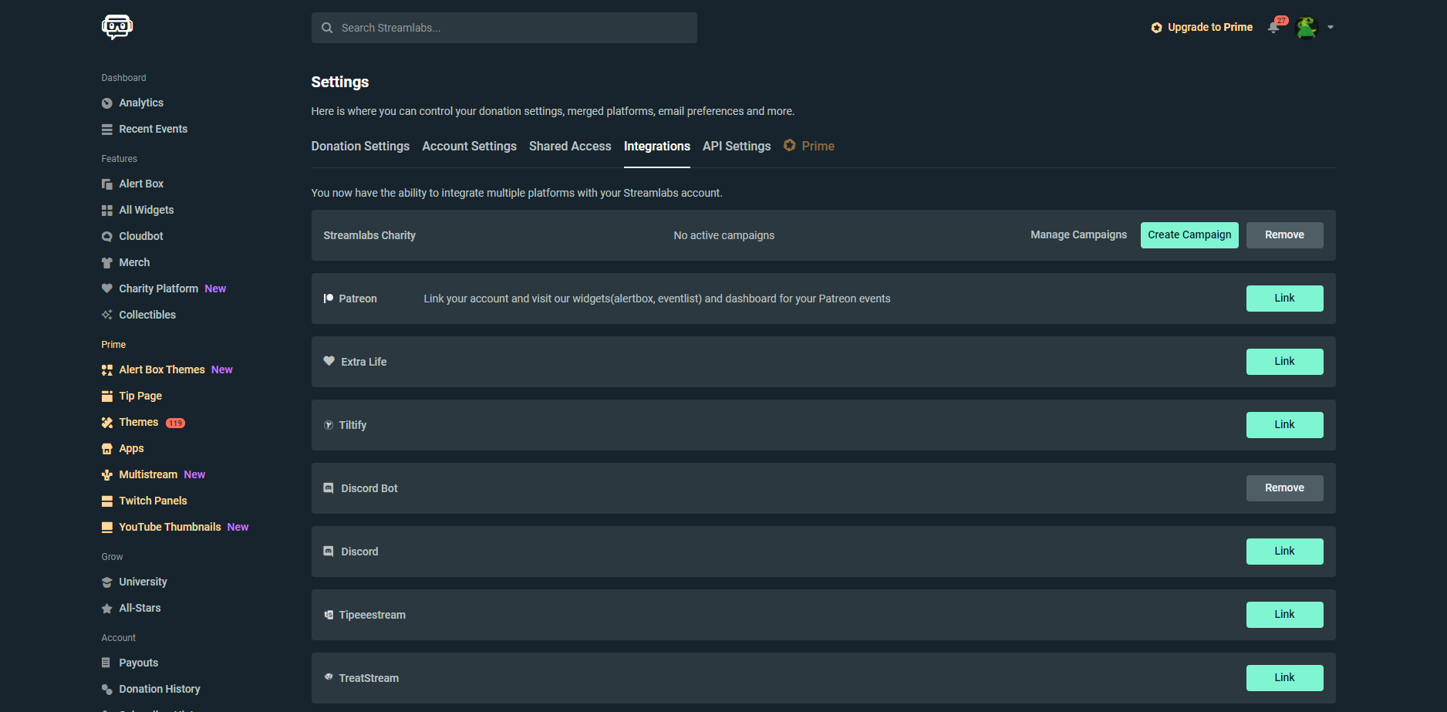Remove the Streamlabs Charity integration

tap(1285, 235)
